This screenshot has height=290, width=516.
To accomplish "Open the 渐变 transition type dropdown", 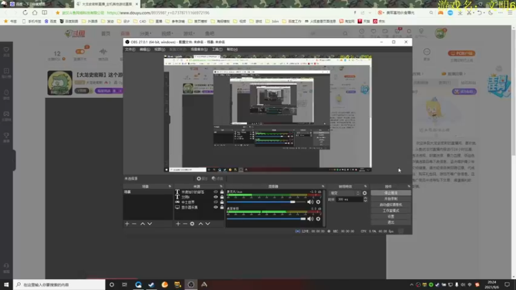I will point(344,193).
